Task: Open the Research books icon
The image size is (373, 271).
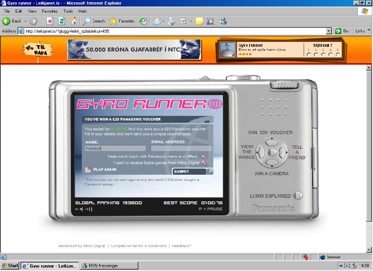Action: (210, 21)
